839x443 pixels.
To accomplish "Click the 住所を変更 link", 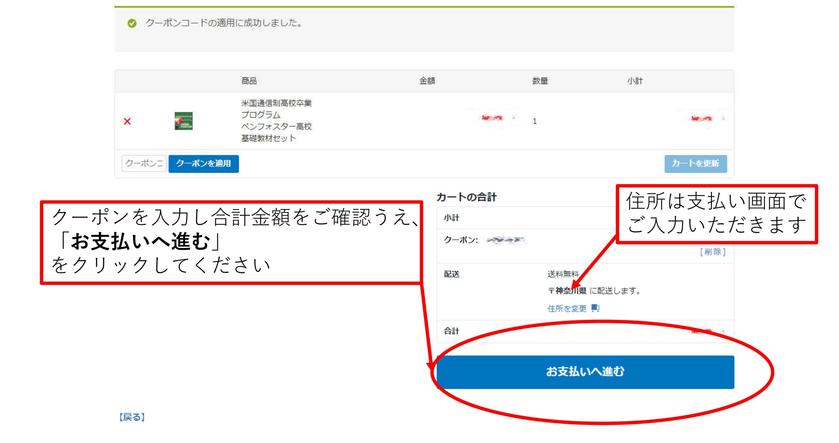I will (x=567, y=308).
